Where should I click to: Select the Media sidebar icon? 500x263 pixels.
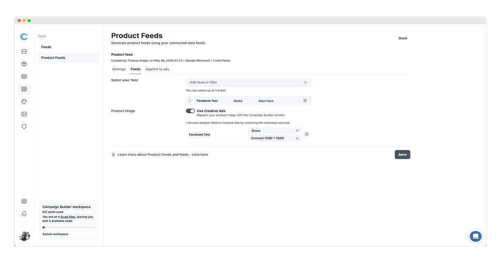[x=24, y=51]
